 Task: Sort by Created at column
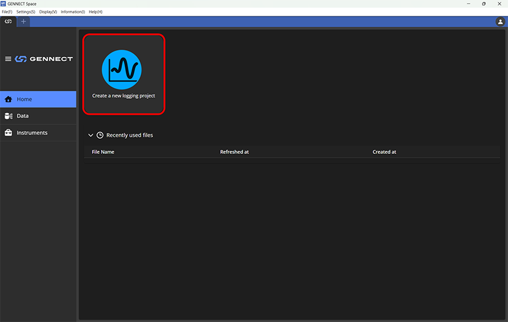pyautogui.click(x=384, y=152)
